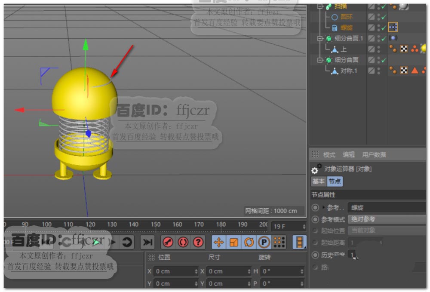Click the animation circle beside 参考模式

[315, 219]
